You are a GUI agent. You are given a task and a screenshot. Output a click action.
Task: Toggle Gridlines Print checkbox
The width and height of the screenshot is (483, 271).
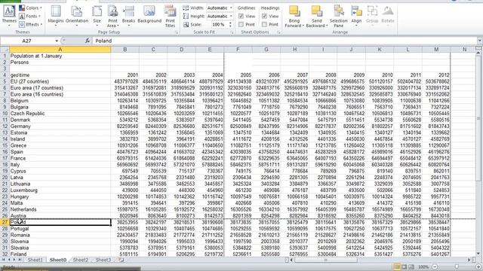[241, 24]
